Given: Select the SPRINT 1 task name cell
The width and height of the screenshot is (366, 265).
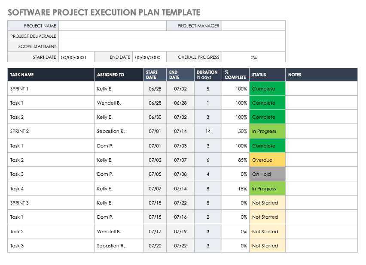Looking at the screenshot, I should coord(51,89).
